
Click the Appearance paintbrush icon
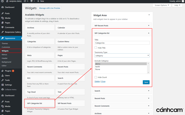[x=3, y=38]
